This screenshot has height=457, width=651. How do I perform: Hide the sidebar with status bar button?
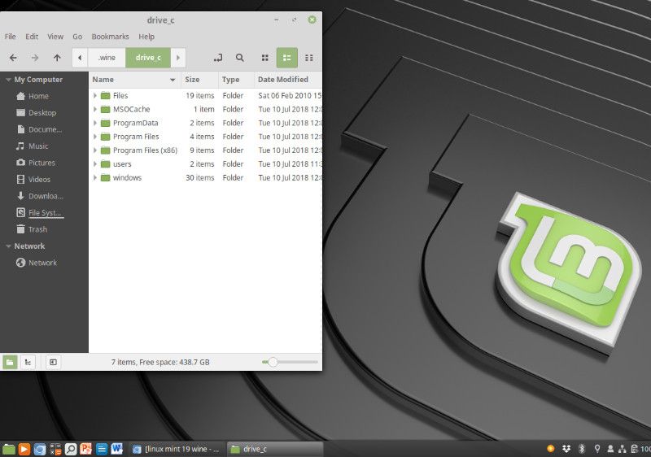[x=53, y=362]
